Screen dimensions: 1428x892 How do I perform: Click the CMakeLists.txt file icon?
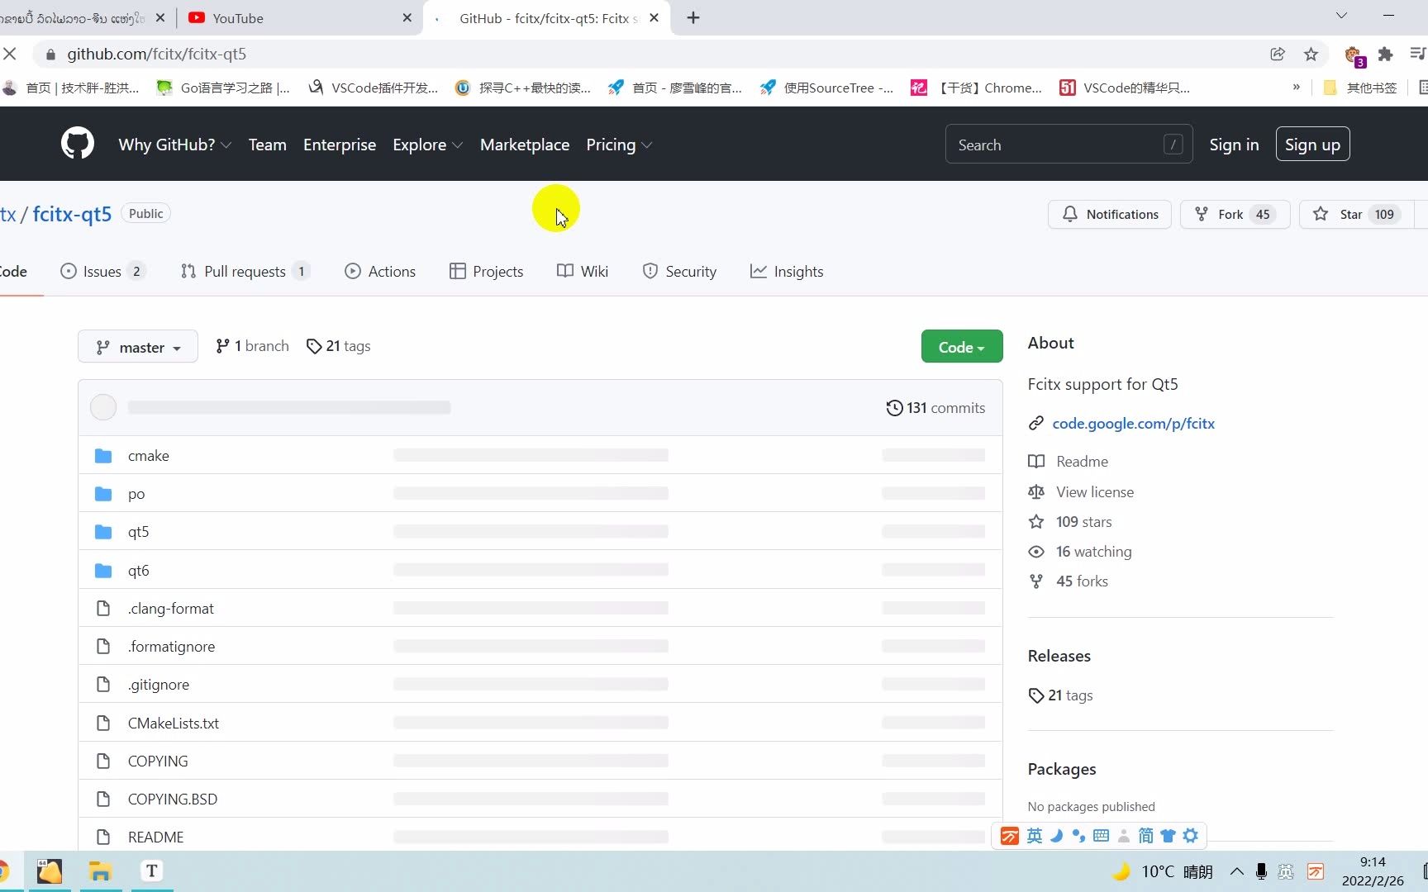103,723
